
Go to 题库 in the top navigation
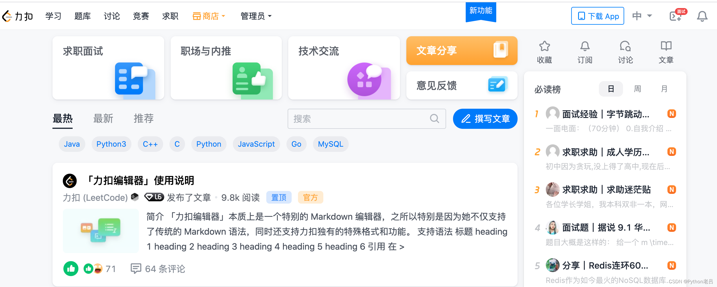coord(82,16)
